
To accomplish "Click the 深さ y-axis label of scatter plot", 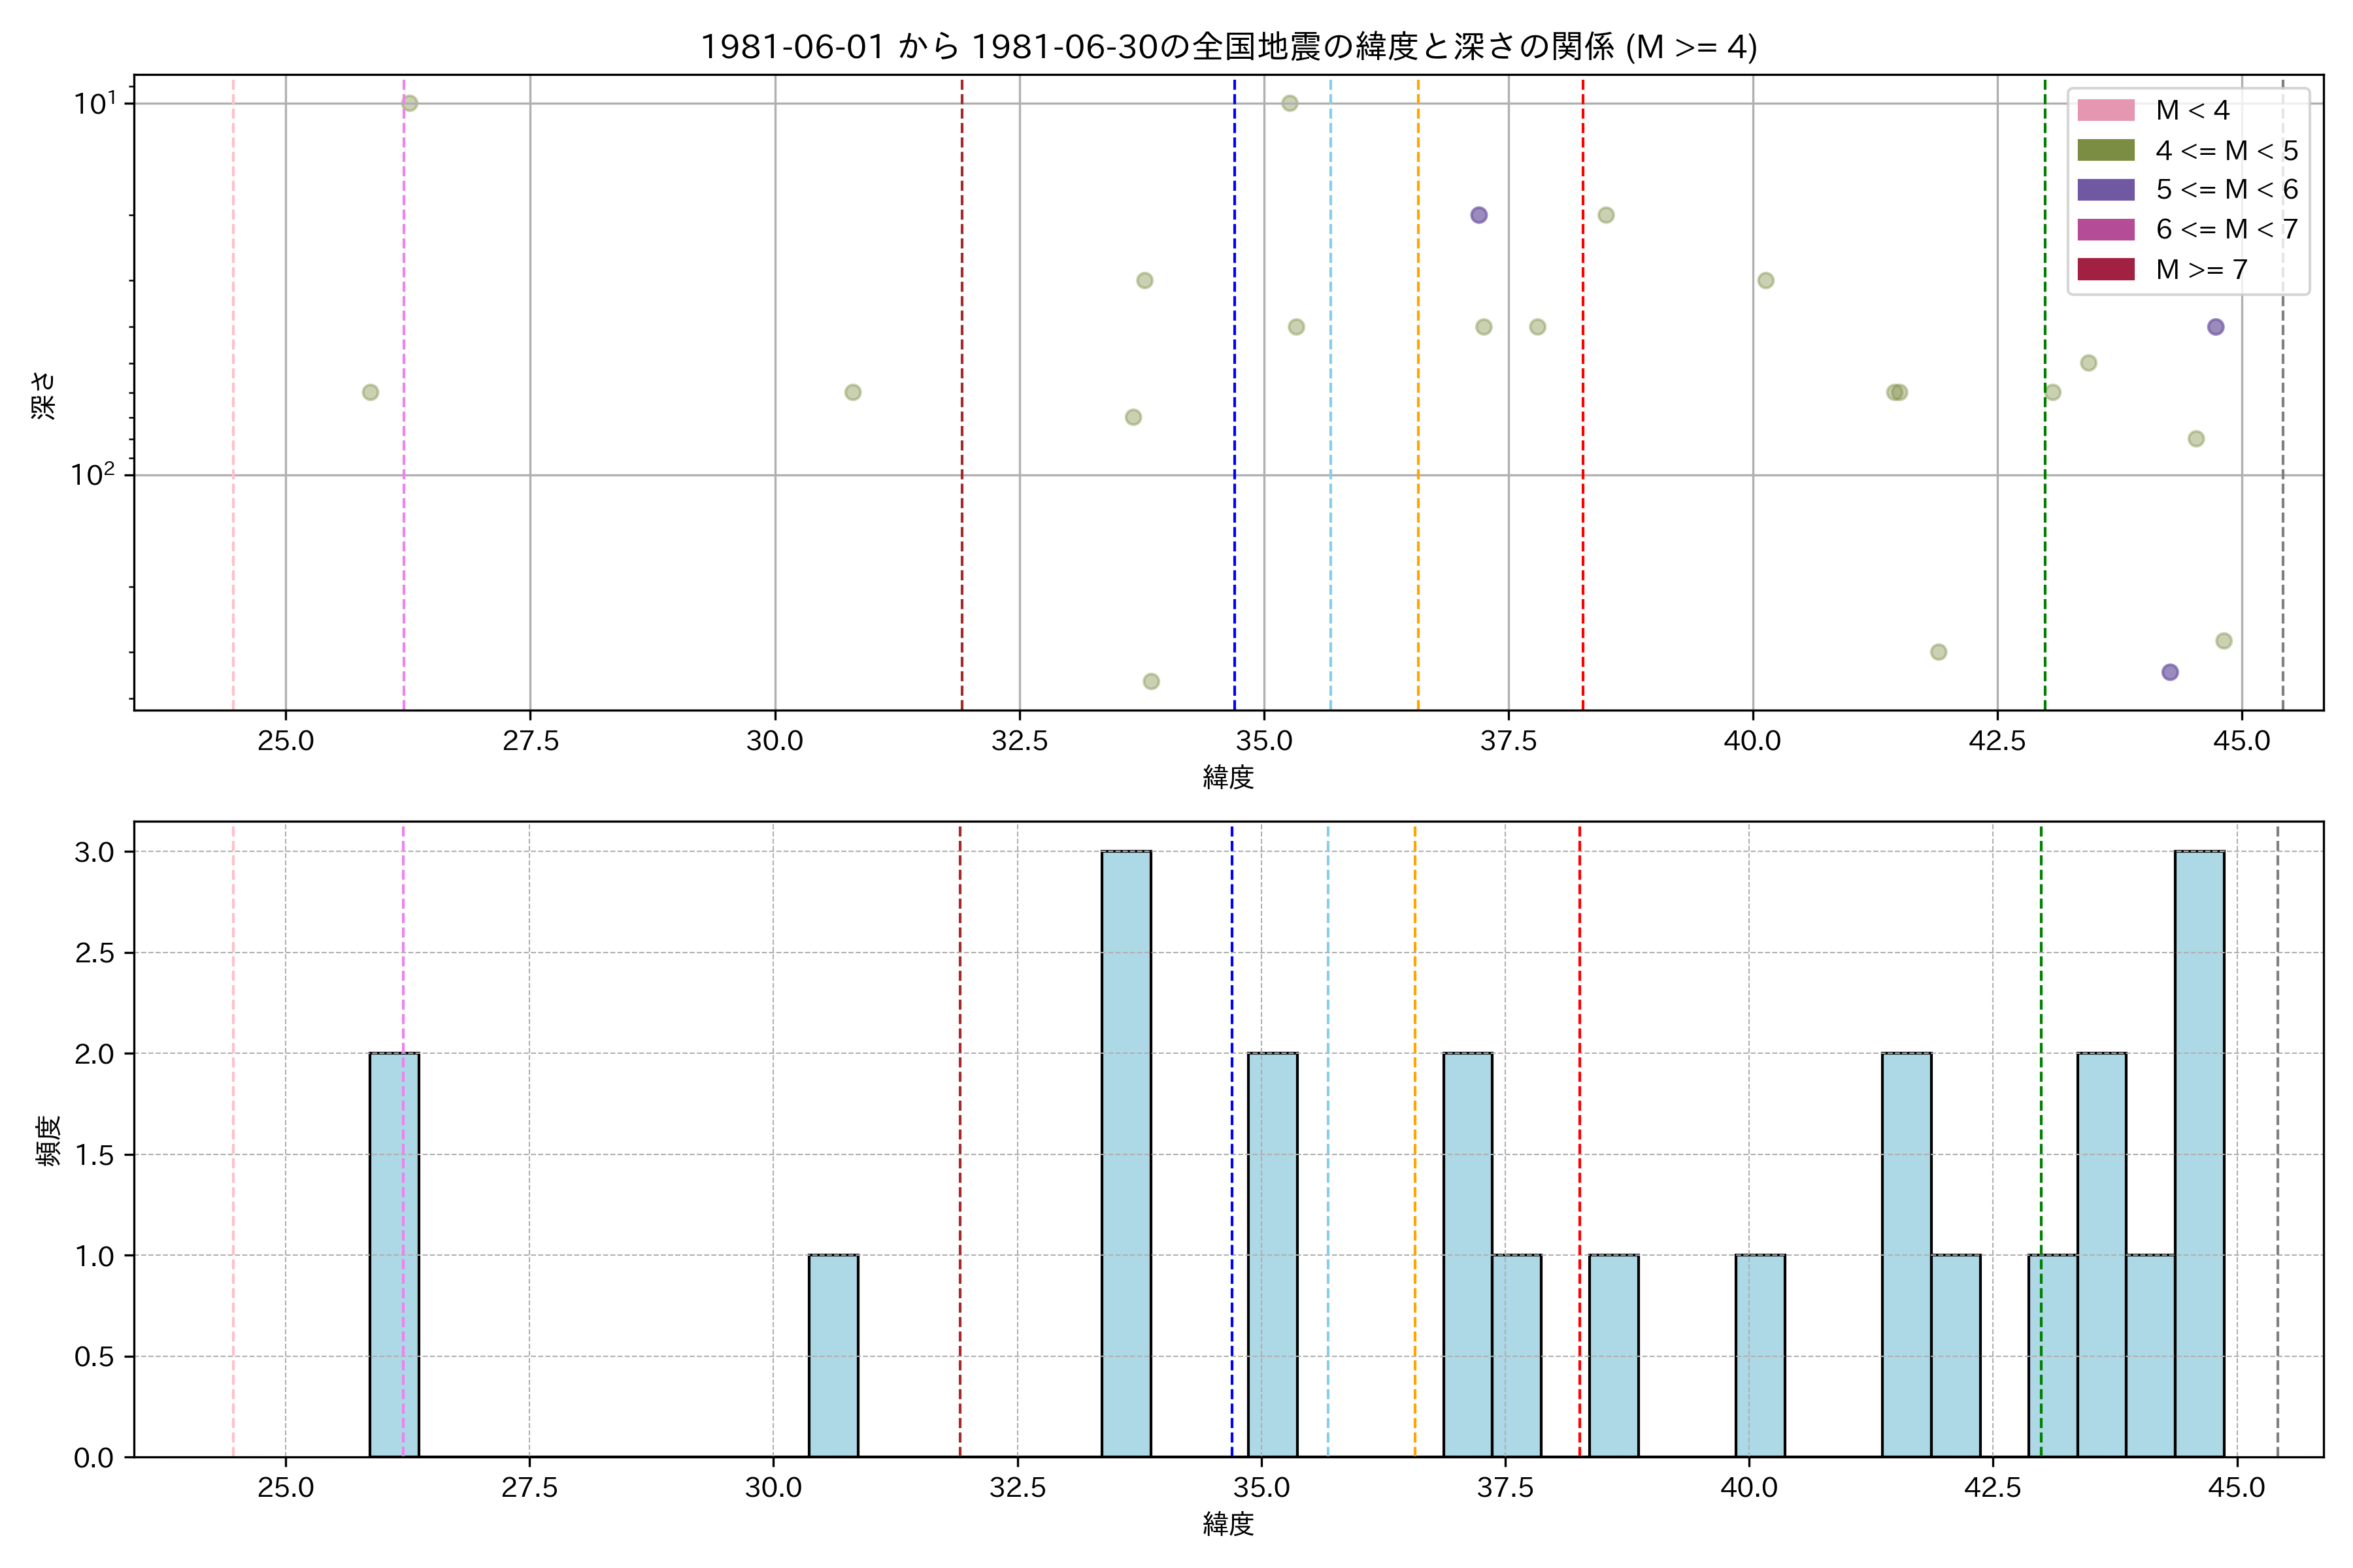I will coord(44,395).
